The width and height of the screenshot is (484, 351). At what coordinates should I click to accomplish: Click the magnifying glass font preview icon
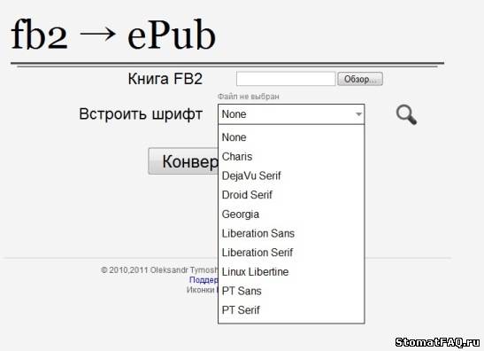(406, 115)
